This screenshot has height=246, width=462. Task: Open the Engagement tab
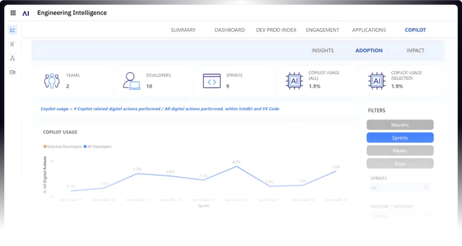[322, 30]
